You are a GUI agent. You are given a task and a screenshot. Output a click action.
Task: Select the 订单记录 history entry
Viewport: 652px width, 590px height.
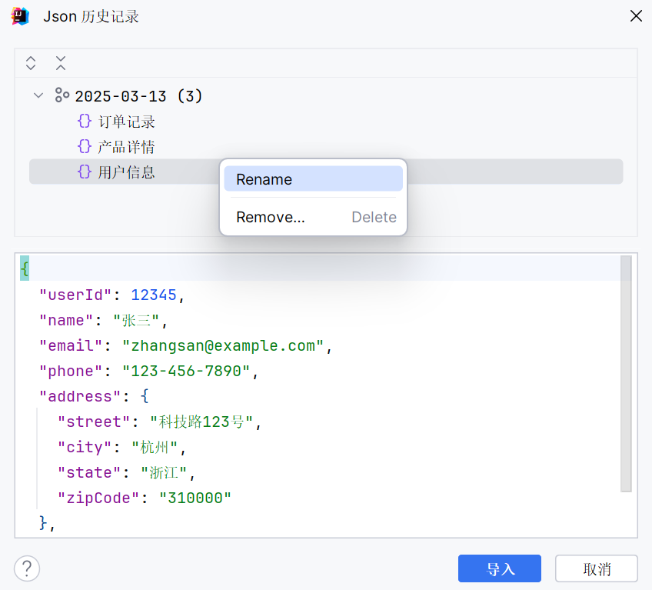127,122
